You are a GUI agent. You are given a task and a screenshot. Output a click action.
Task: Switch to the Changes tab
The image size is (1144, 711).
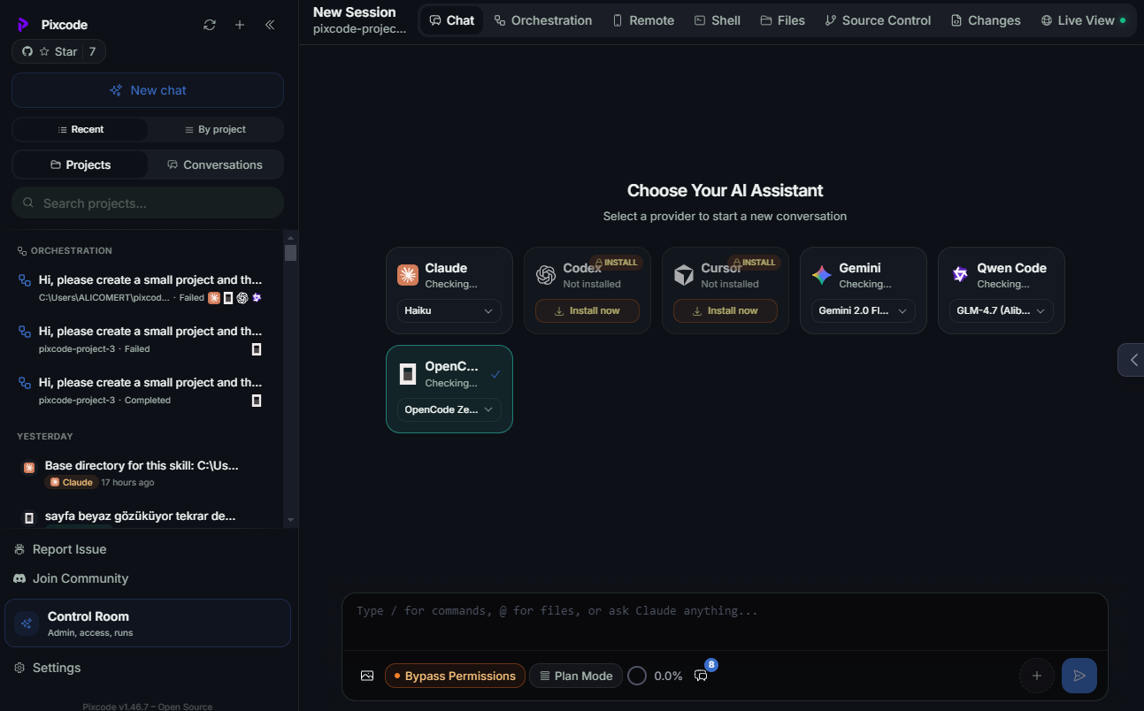click(x=986, y=20)
